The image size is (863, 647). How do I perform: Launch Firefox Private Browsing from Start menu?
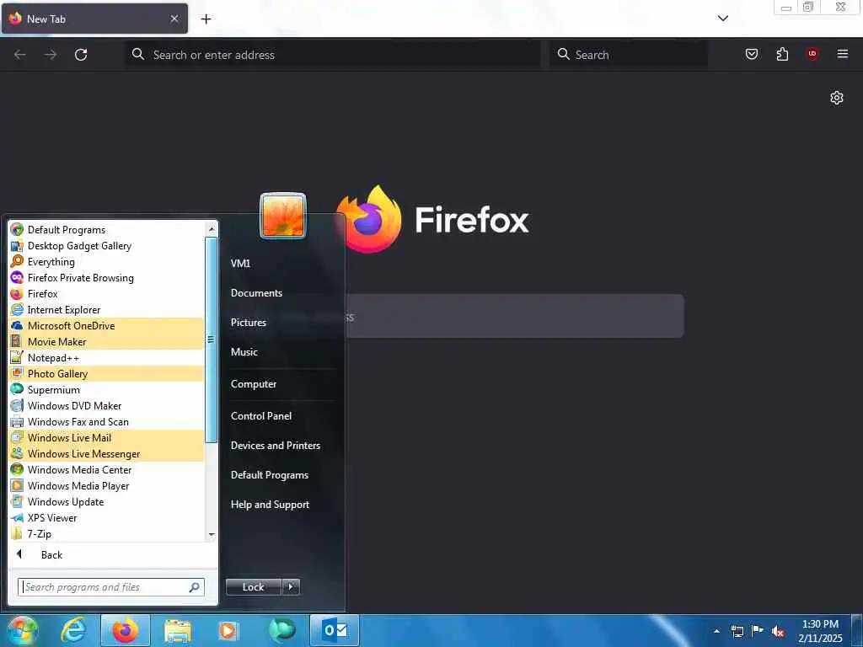click(x=107, y=277)
